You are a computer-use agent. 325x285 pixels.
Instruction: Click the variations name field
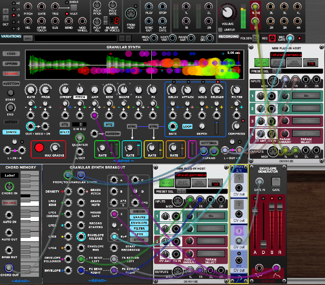click(x=76, y=38)
